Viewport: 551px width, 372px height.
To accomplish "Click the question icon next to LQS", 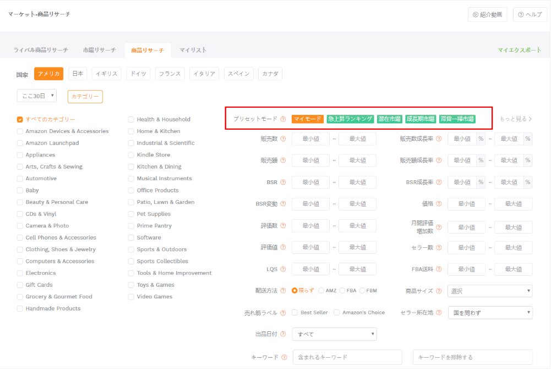I will point(283,269).
